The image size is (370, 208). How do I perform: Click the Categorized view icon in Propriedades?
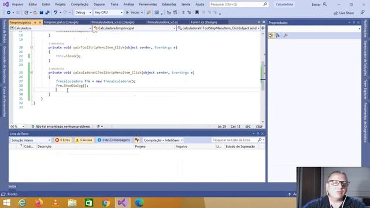point(271,35)
